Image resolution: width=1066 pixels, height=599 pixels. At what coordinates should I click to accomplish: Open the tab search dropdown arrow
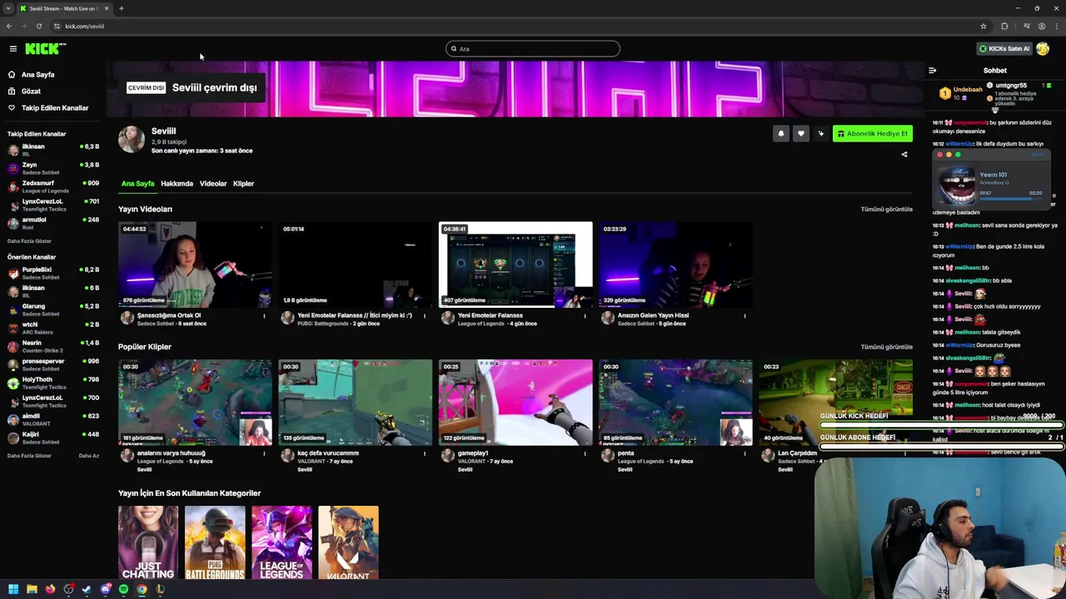click(x=7, y=9)
